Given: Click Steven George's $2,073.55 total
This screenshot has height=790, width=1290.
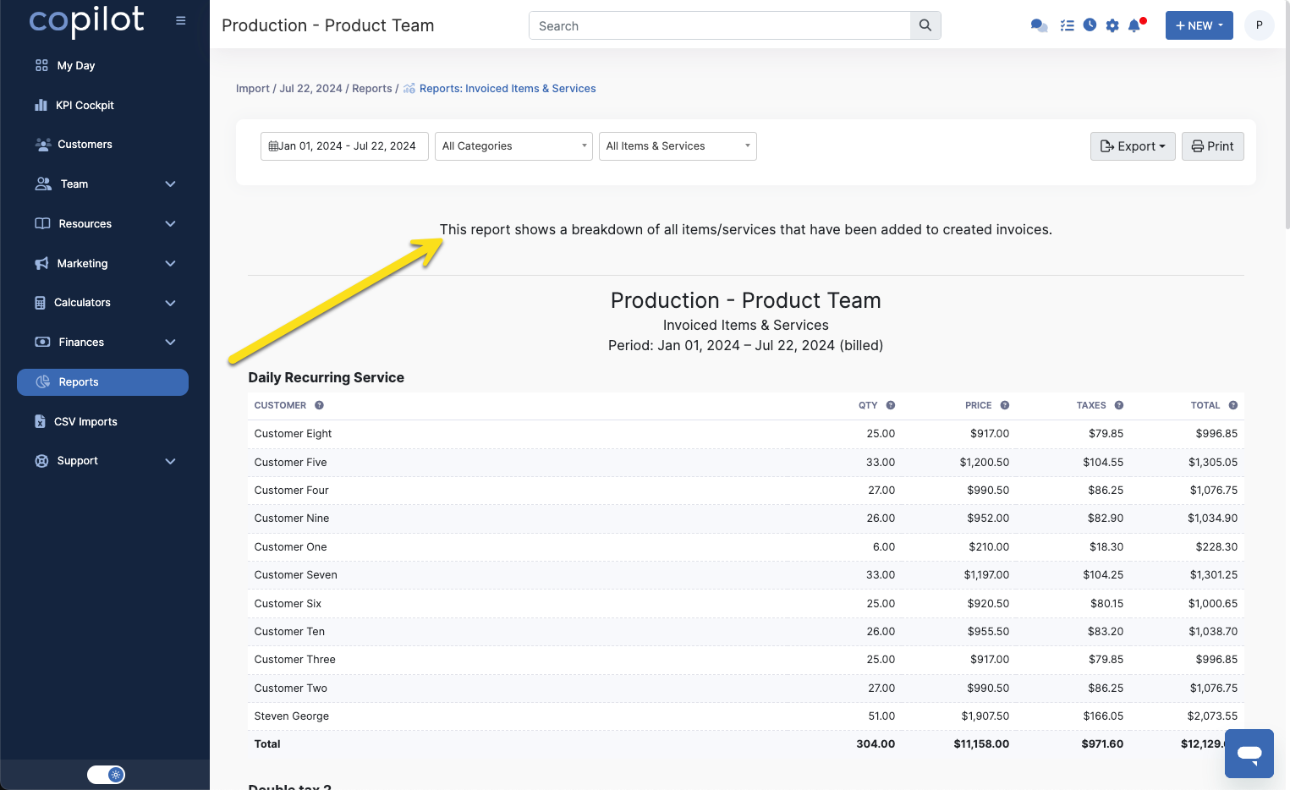Looking at the screenshot, I should tap(1212, 716).
